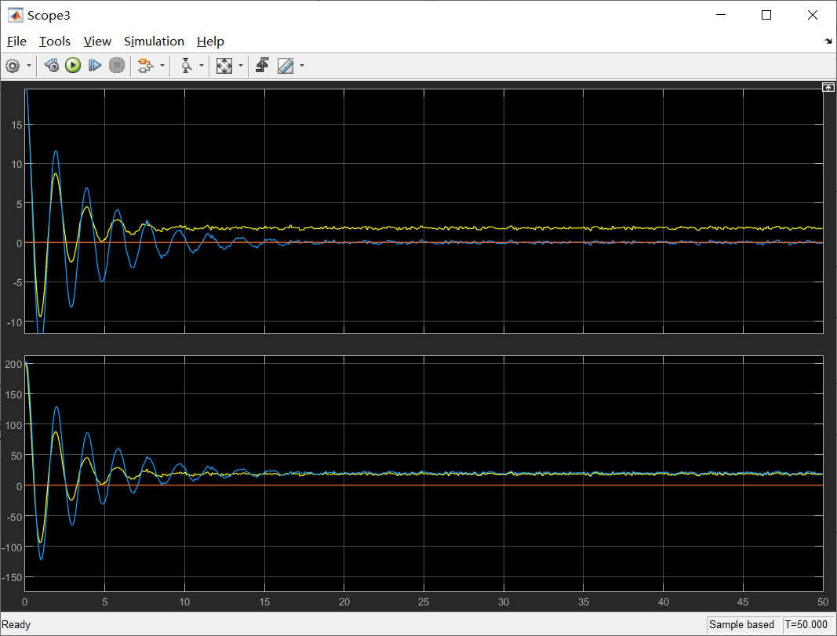This screenshot has width=837, height=636.
Task: Toggle signal measurements display
Action: tap(284, 66)
